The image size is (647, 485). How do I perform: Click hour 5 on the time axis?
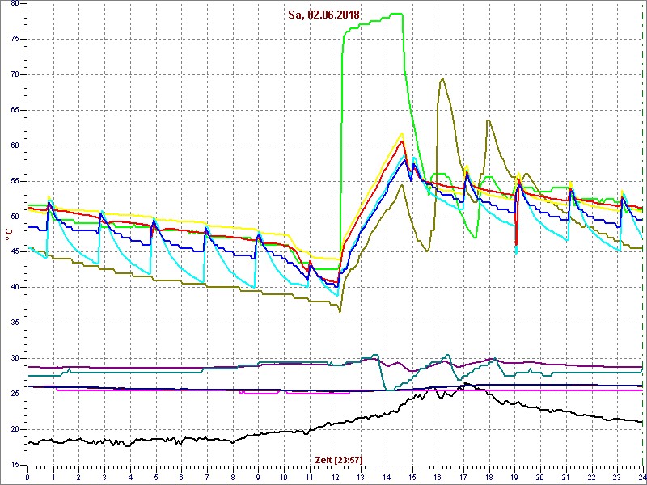[155, 477]
